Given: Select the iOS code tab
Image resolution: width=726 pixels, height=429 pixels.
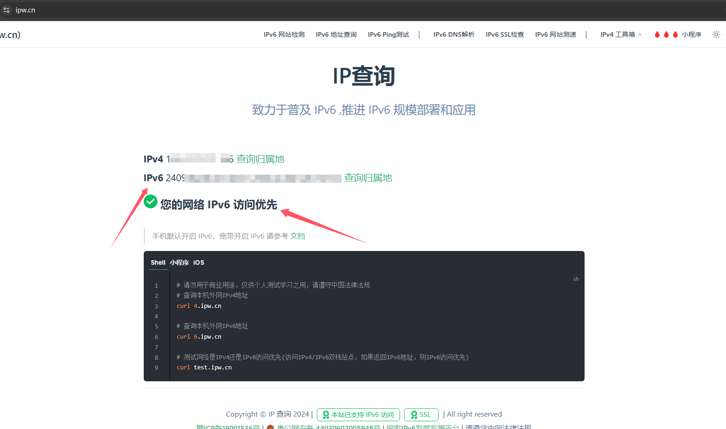Looking at the screenshot, I should (198, 262).
